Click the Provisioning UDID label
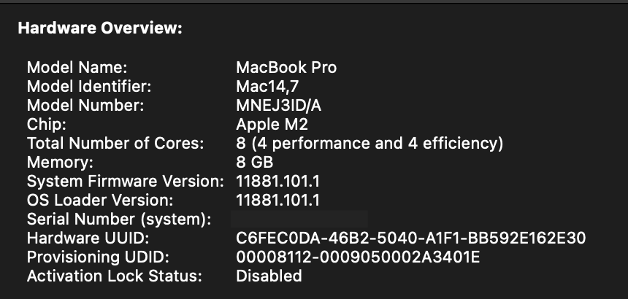Screen dimensions: 628x299 98,257
